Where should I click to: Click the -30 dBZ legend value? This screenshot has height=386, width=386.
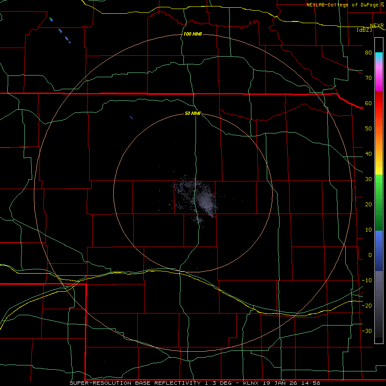[x=367, y=331]
